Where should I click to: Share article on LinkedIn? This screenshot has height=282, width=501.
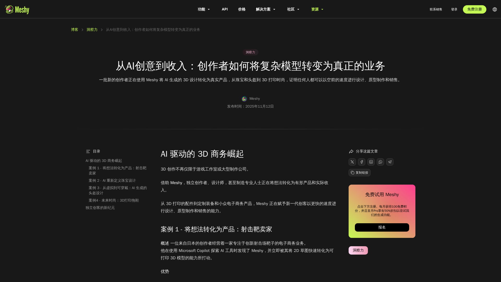(x=371, y=162)
